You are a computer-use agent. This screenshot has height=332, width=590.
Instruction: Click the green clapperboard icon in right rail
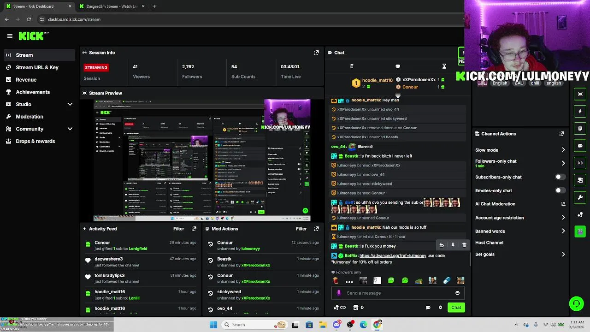point(580,231)
